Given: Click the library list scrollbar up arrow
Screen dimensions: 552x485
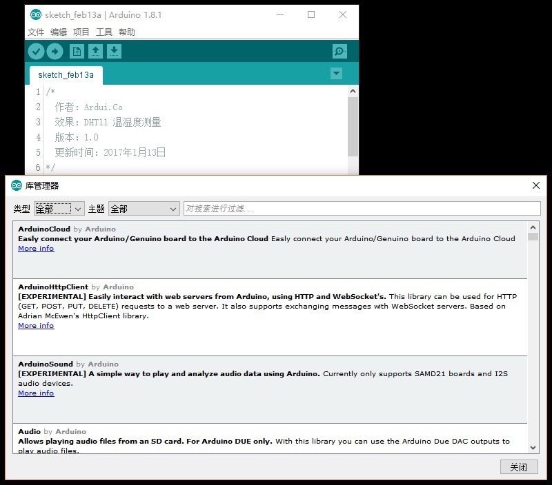Looking at the screenshot, I should (533, 227).
